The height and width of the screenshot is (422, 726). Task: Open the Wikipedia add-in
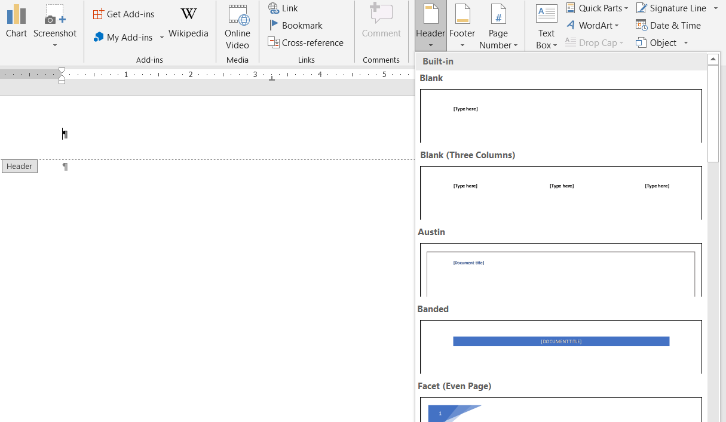[x=188, y=23]
